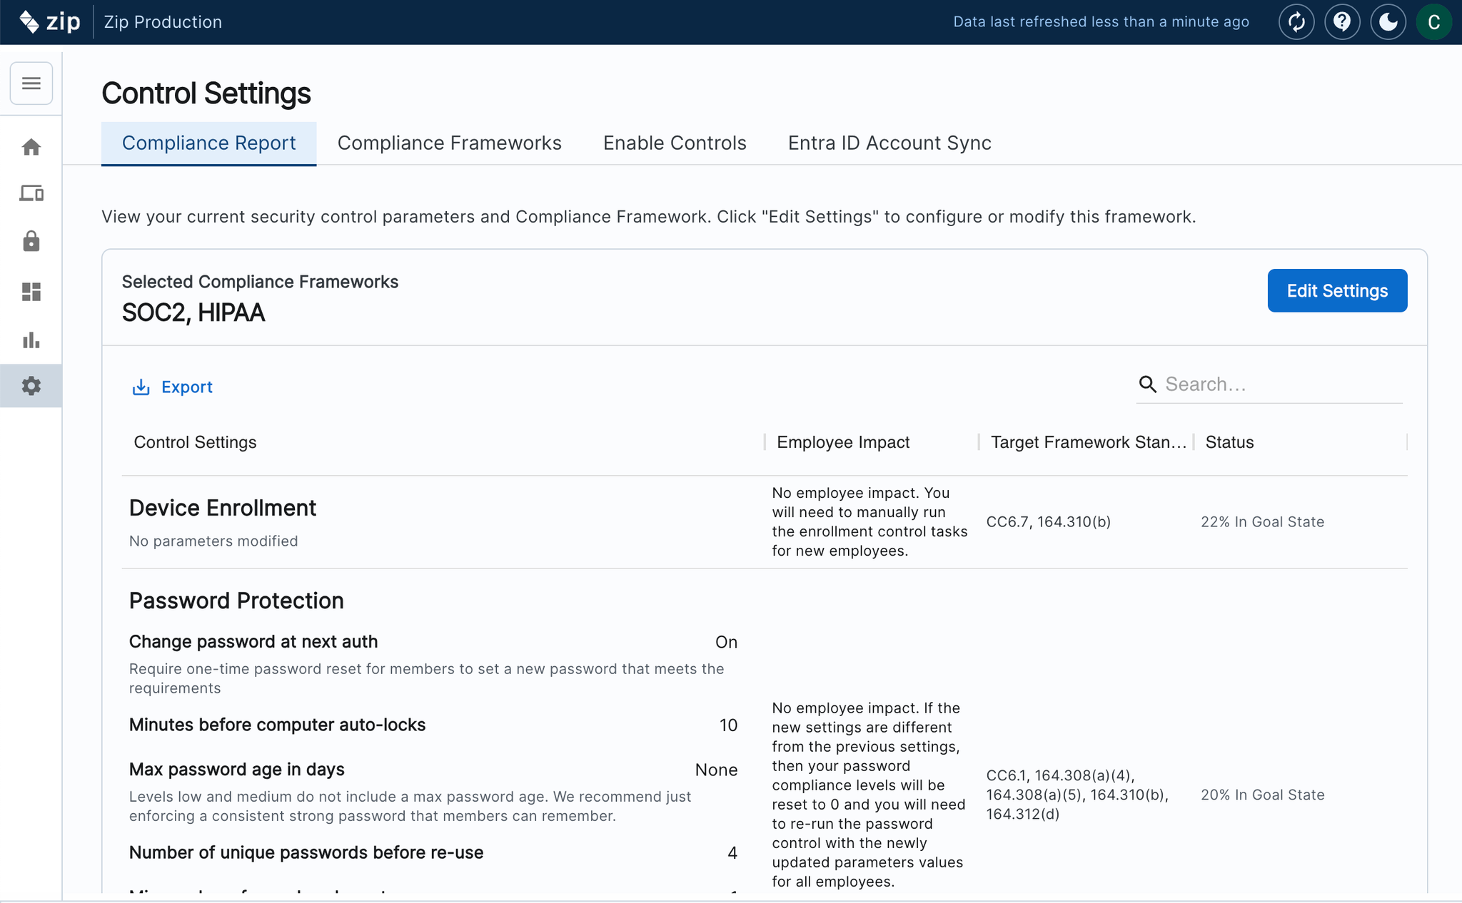Click 'Zip Production' header title
The width and height of the screenshot is (1462, 903).
[x=163, y=22]
